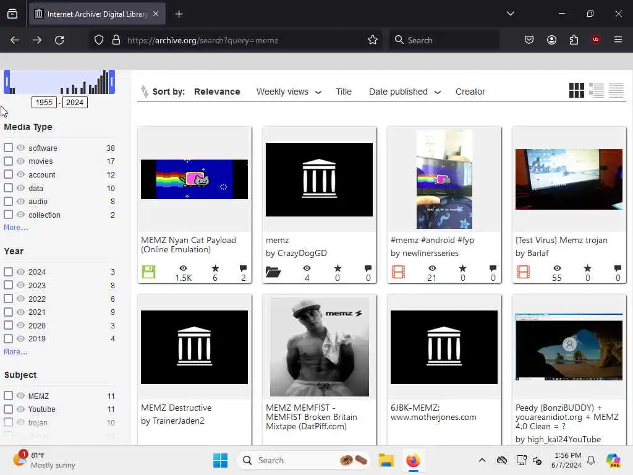Image resolution: width=633 pixels, height=475 pixels.
Task: Show more Year options
Action: pyautogui.click(x=15, y=352)
